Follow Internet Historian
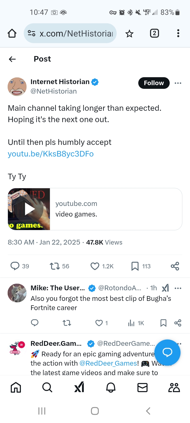Screen dimensions: 190x423 pos(154,83)
